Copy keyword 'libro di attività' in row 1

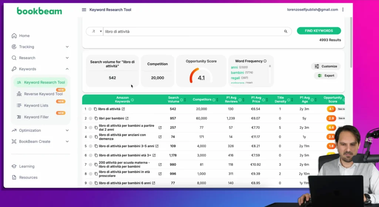[x=95, y=109]
